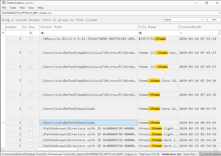Open the Tabs menu

click(x=22, y=8)
